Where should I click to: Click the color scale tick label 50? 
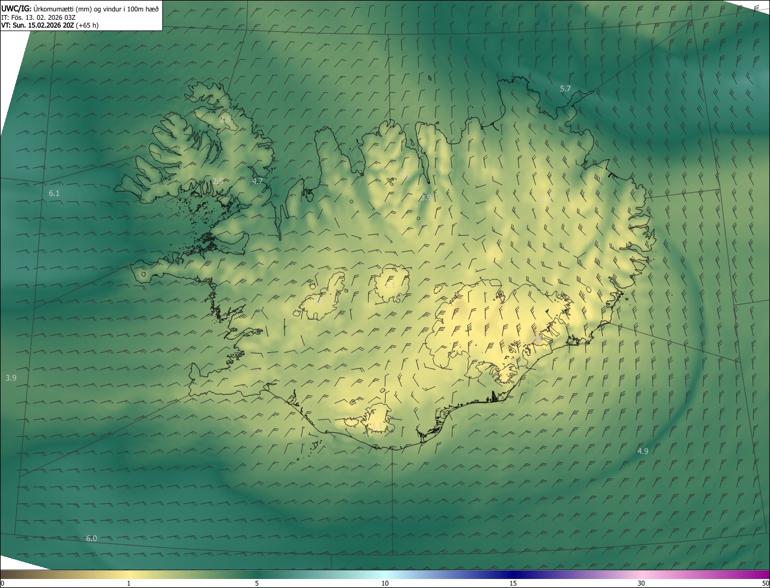(x=765, y=583)
